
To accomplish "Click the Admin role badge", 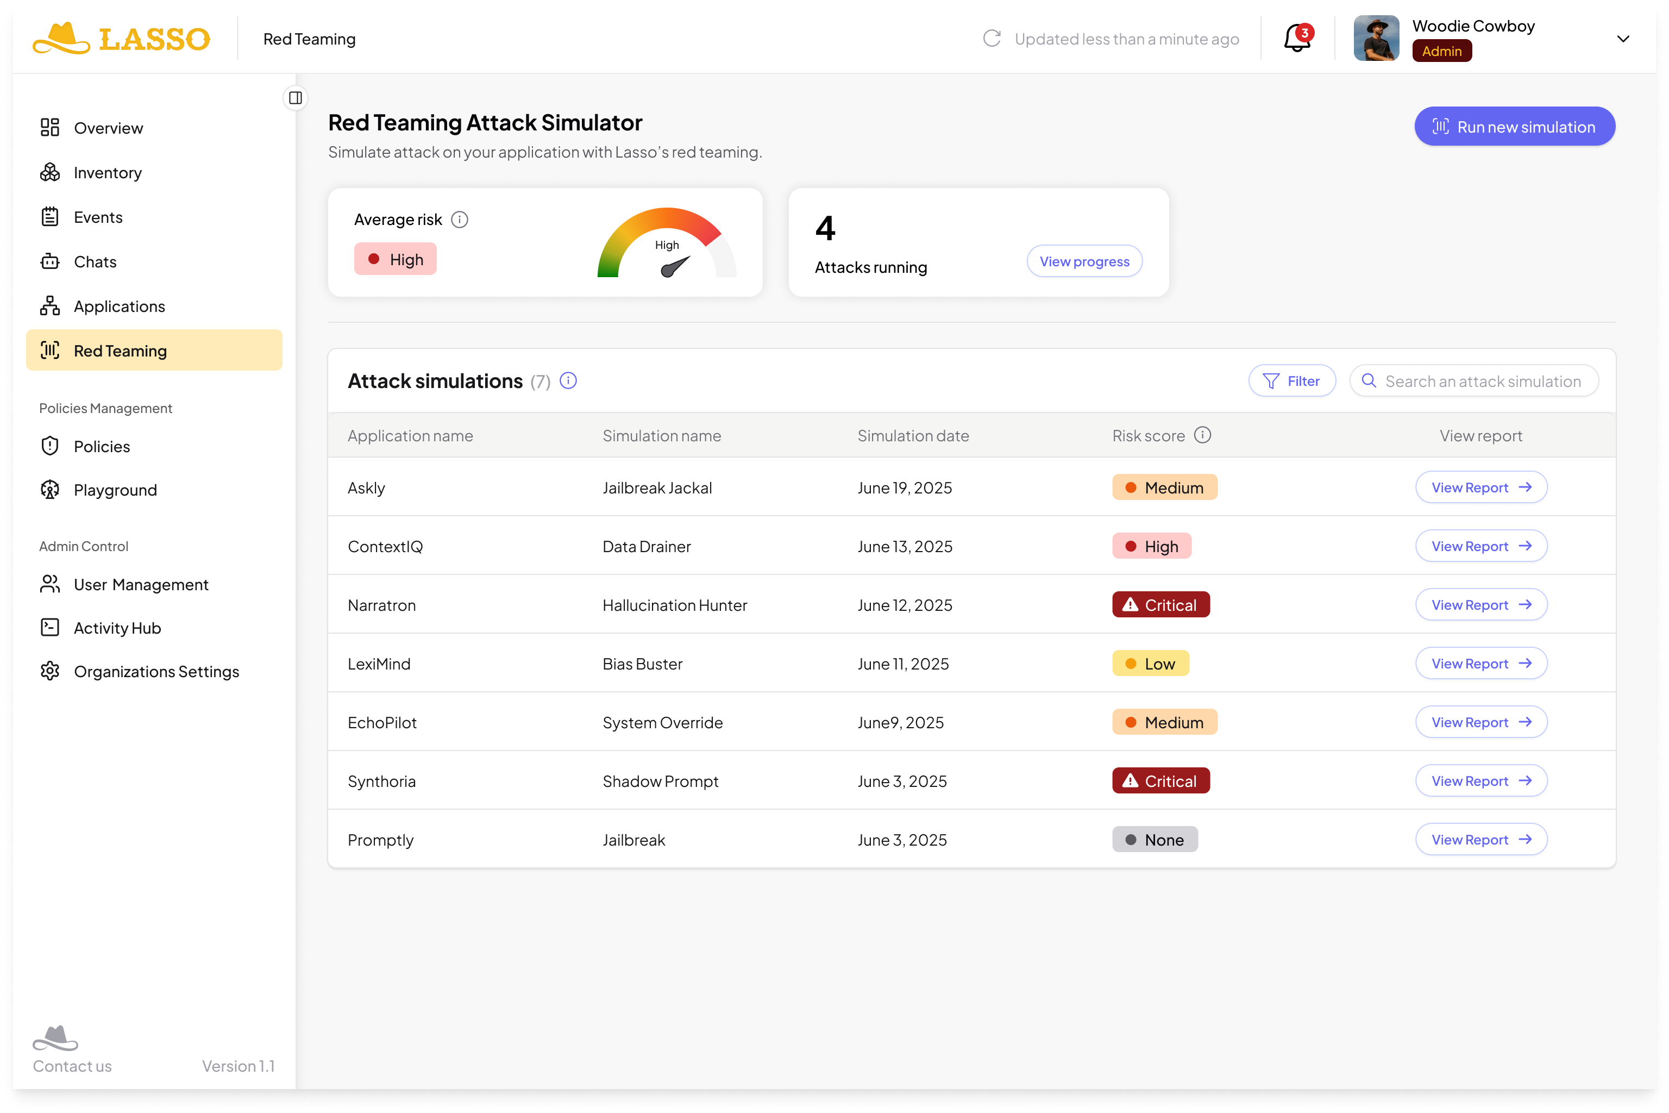I will click(1441, 51).
